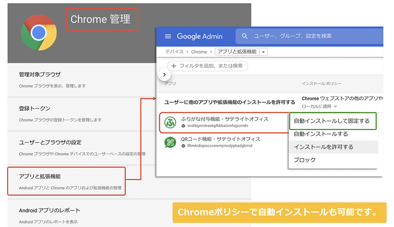This screenshot has height=227, width=394.
Task: Click the plus icon to add a filter
Action: click(x=174, y=66)
